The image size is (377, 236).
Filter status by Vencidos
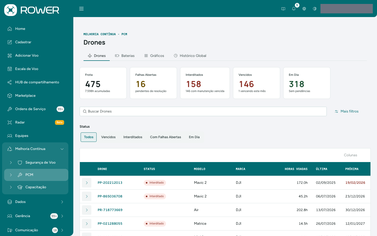[x=108, y=137]
